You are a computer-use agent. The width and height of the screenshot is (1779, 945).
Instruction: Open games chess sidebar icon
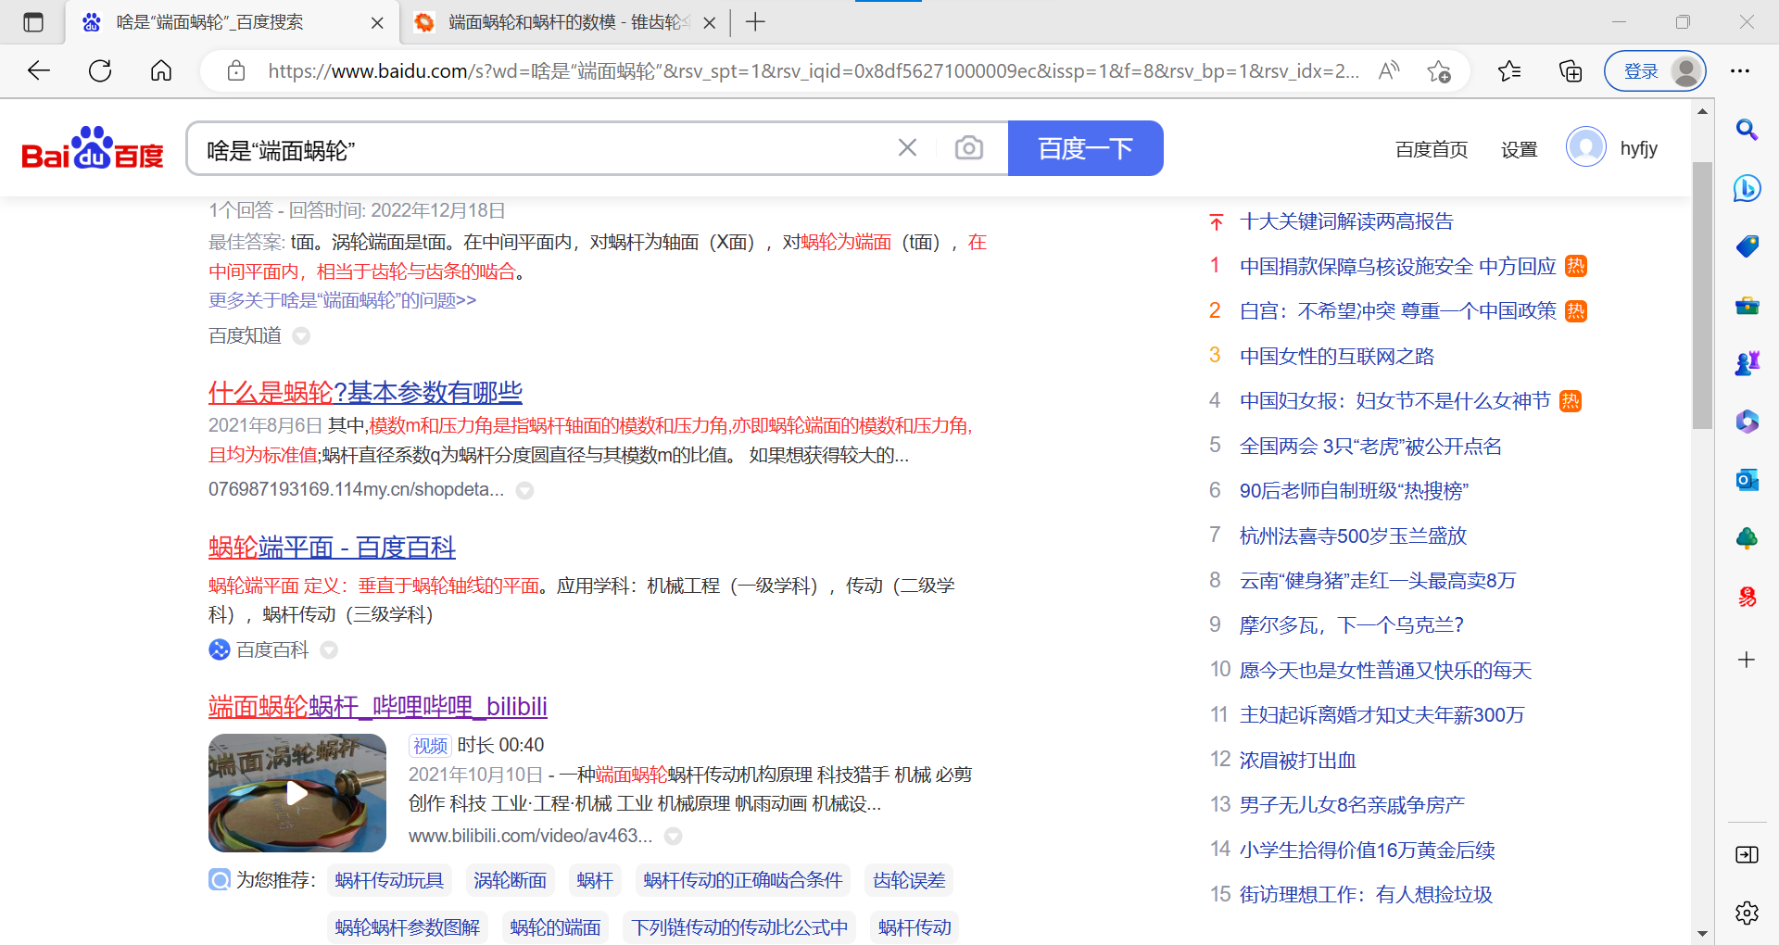coord(1747,363)
